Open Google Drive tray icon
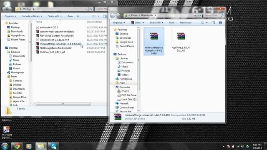The width and height of the screenshot is (267, 150). tap(247, 146)
